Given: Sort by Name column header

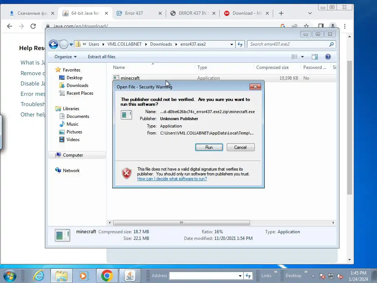Looking at the screenshot, I should 119,68.
